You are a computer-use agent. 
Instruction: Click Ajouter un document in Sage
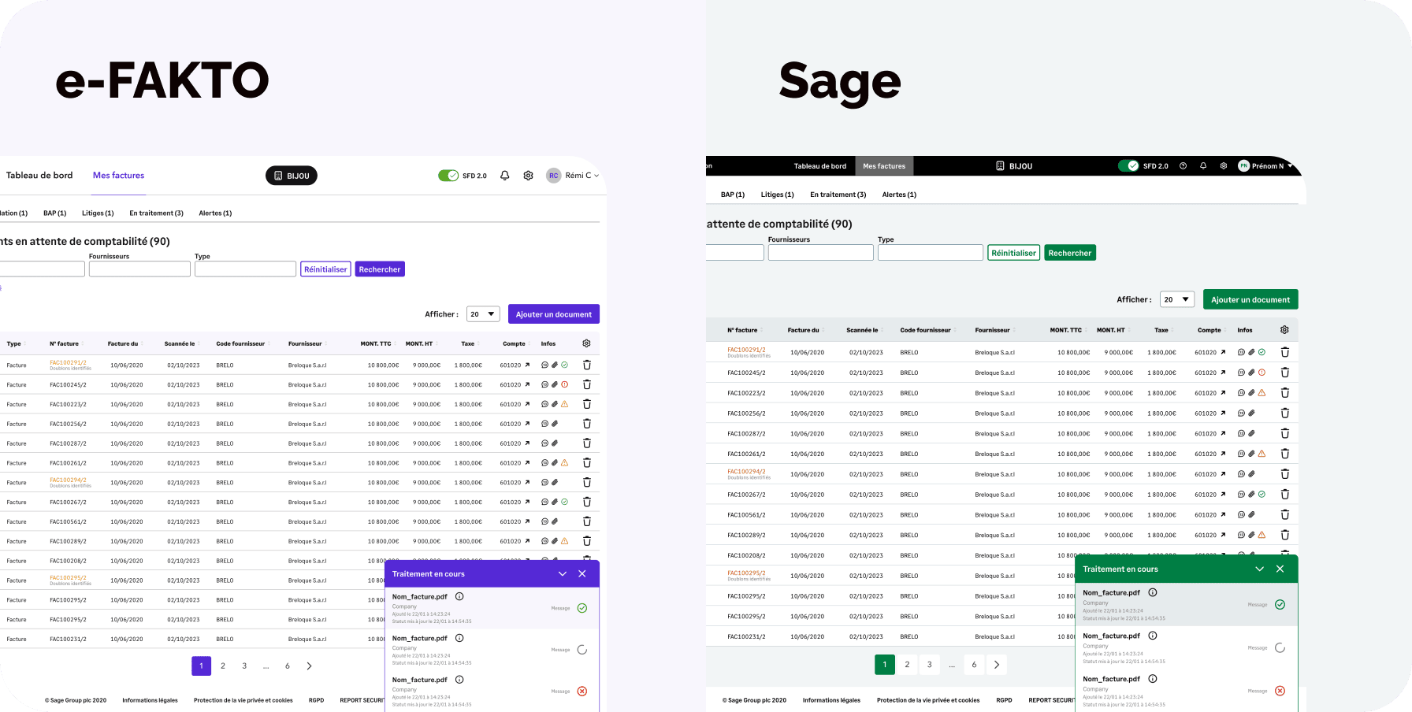point(1250,299)
